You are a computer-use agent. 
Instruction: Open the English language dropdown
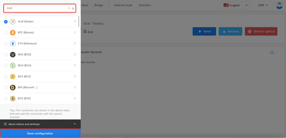click(235, 5)
